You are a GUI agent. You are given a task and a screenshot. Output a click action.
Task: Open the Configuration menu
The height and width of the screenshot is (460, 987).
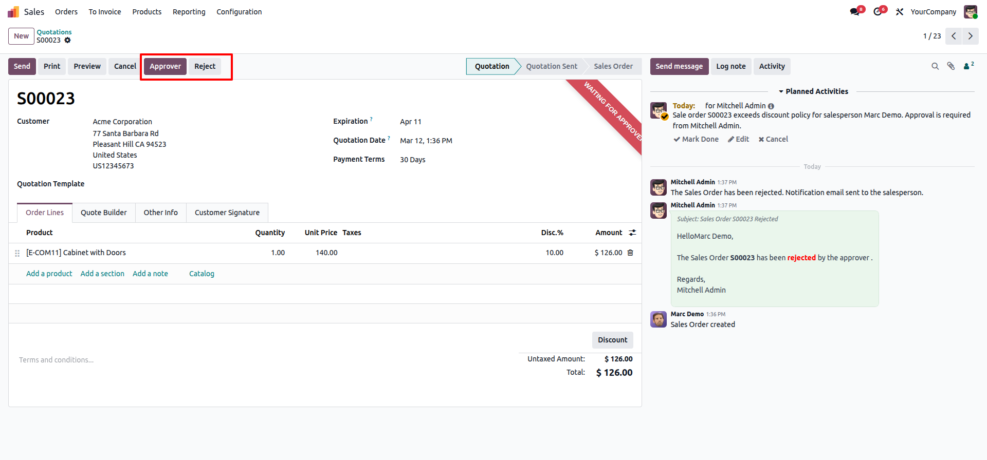[239, 12]
